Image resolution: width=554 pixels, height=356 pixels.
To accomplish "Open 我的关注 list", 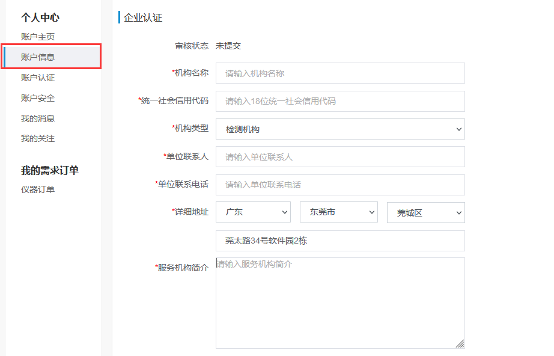I will pyautogui.click(x=37, y=138).
